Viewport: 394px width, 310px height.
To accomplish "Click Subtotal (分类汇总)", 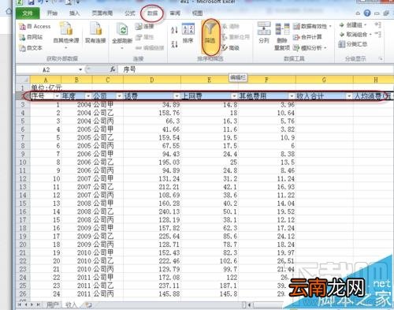I will pyautogui.click(x=353, y=44).
